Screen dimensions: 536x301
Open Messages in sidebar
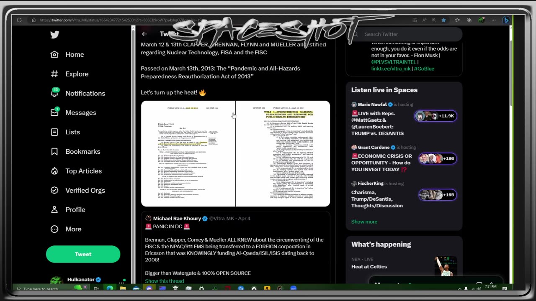73,112
